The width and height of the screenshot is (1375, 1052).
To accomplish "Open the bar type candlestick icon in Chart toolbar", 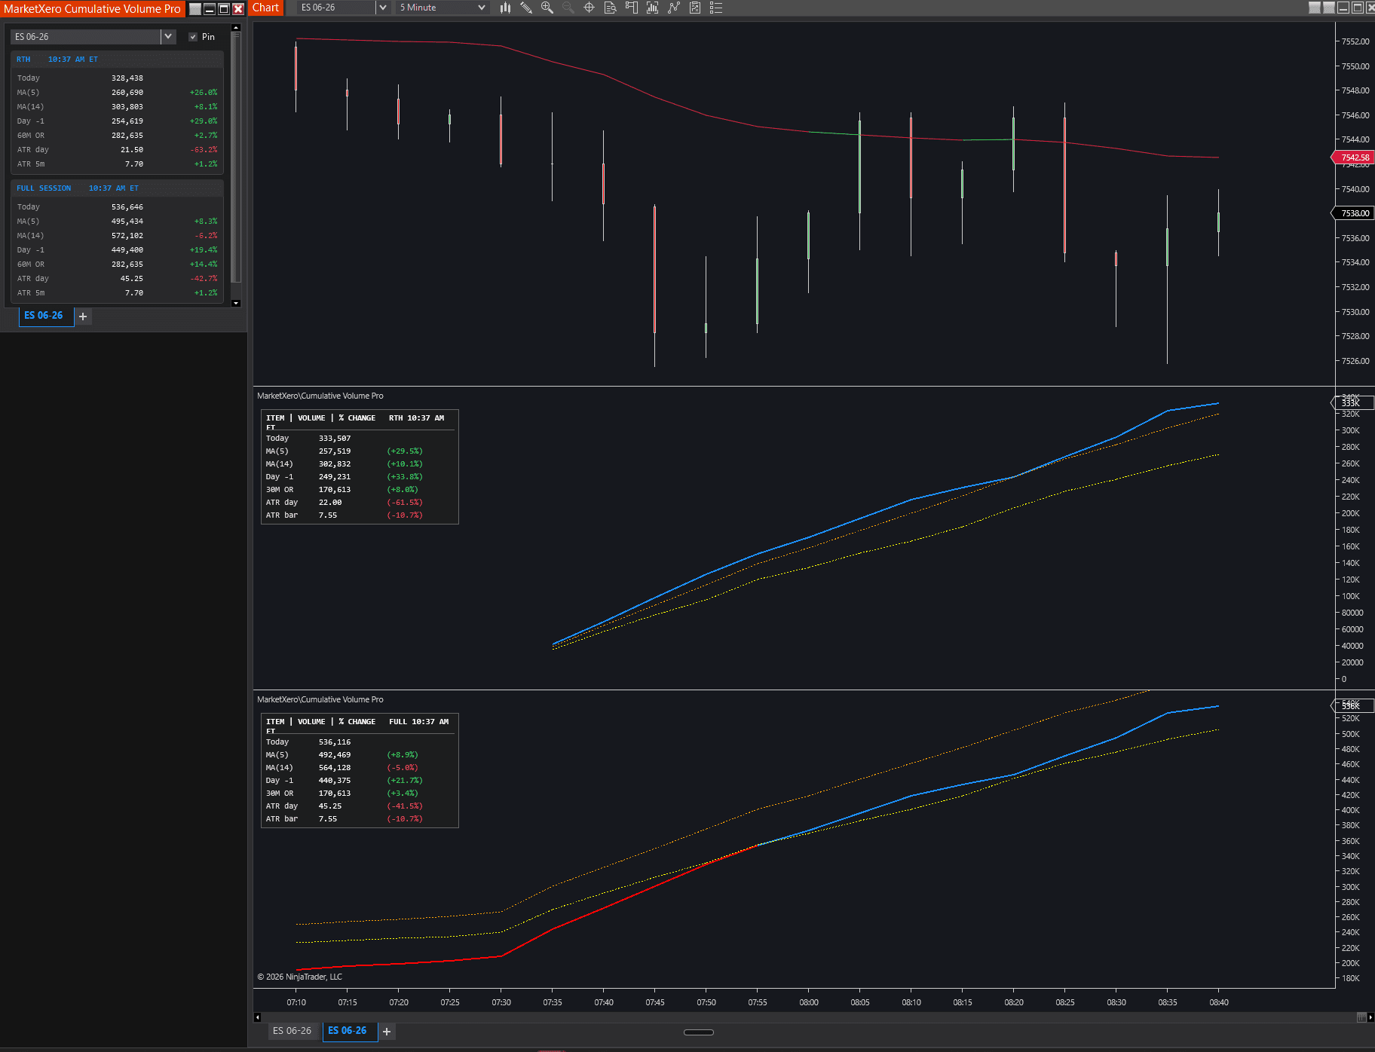I will pos(505,8).
